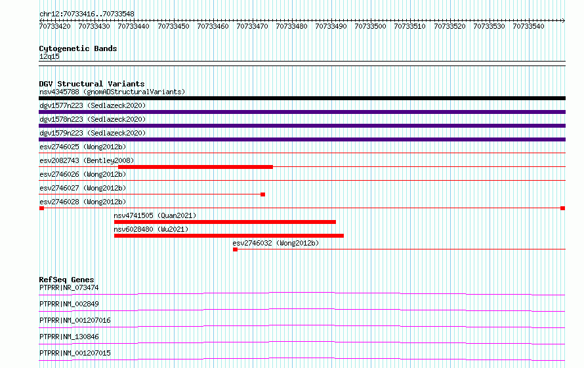Click the chr12:70733416..70733548 region label
The height and width of the screenshot is (368, 584).
[x=87, y=14]
